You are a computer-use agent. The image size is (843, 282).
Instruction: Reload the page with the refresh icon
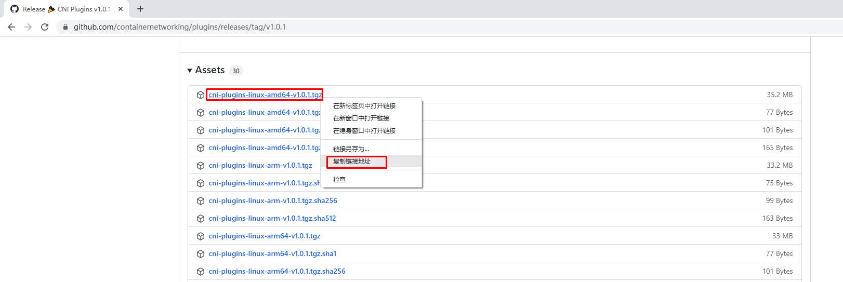coord(45,27)
